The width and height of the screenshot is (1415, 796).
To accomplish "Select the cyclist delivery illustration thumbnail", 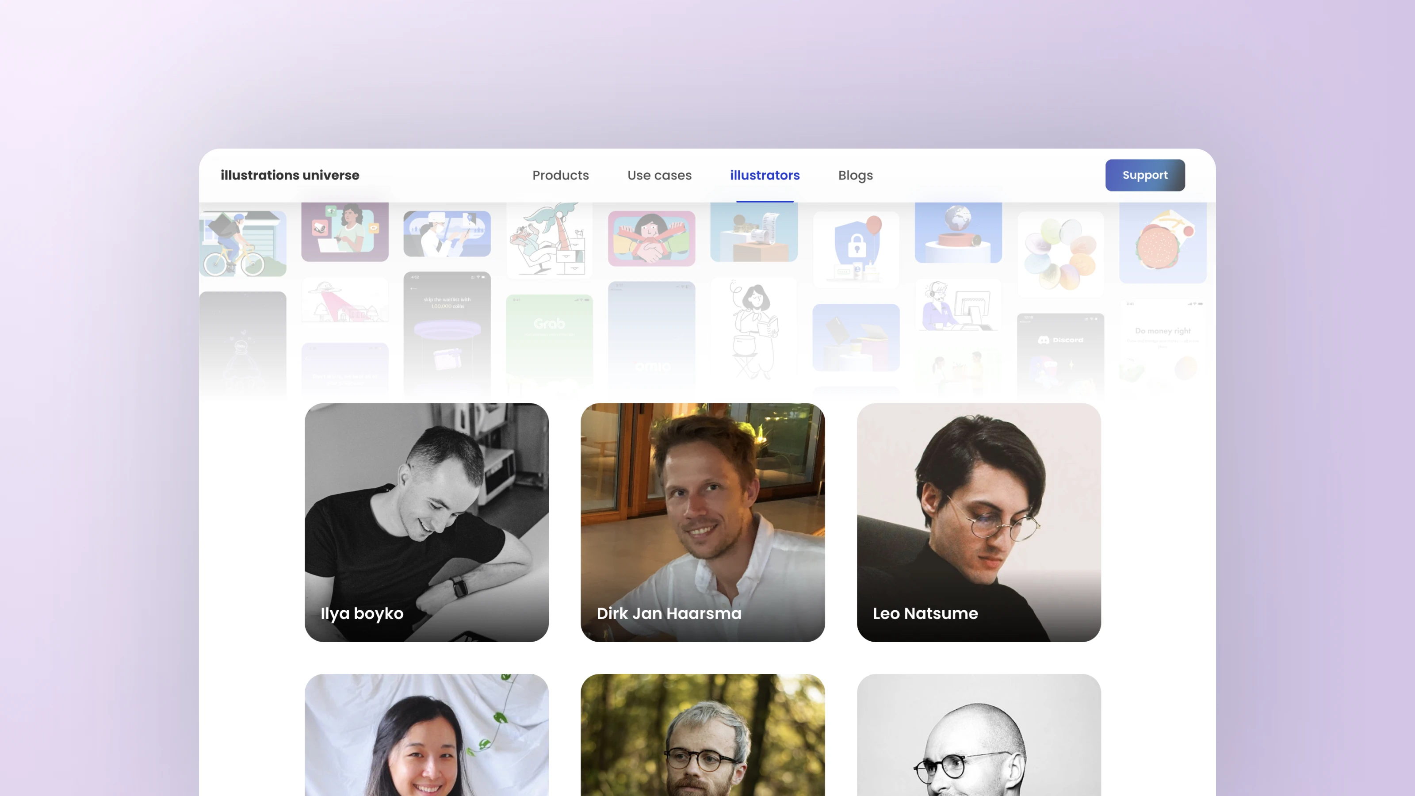I will (243, 243).
